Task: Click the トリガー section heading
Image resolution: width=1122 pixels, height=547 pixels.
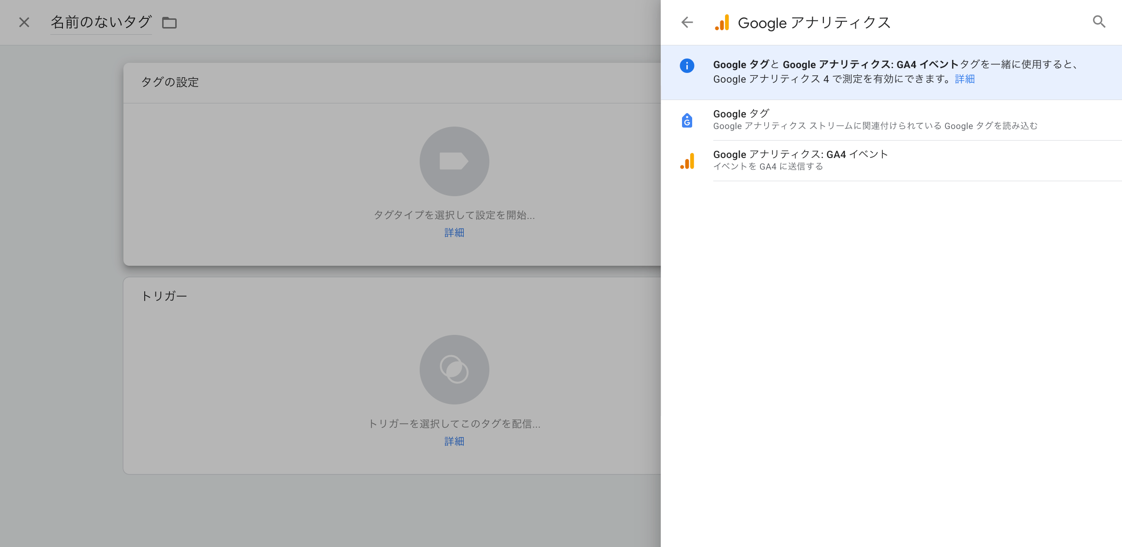Action: (x=164, y=296)
